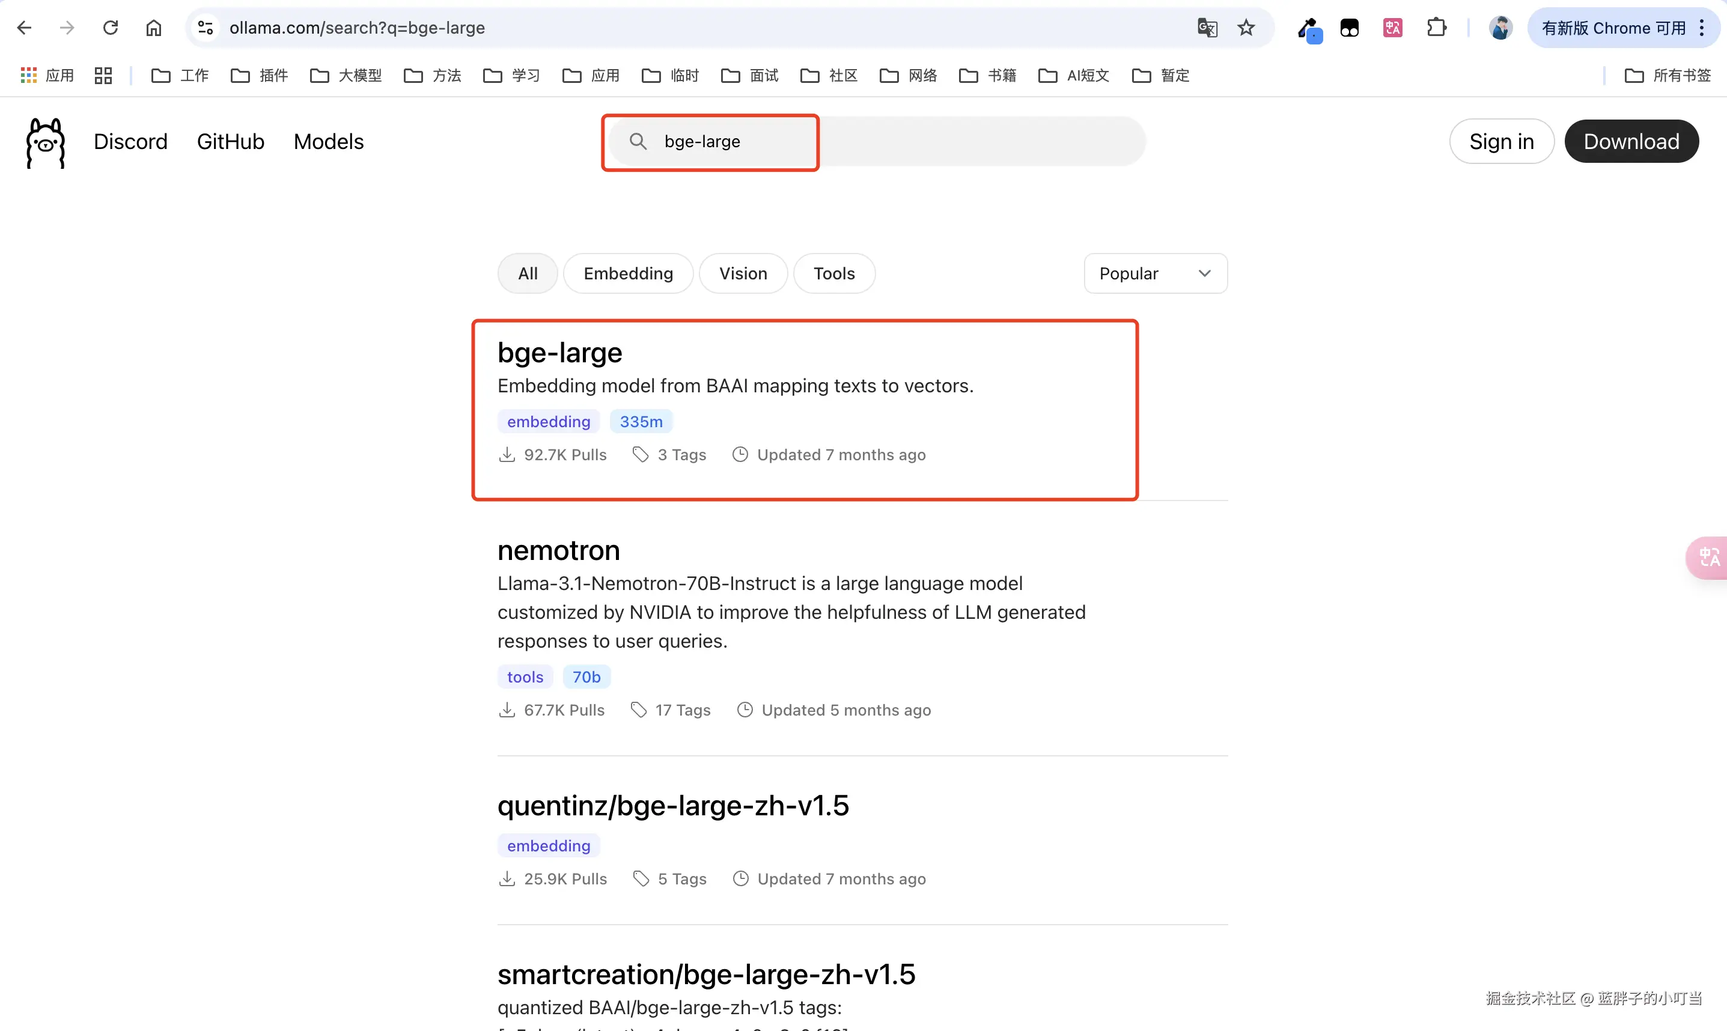Switch to the Embedding filter tab
The height and width of the screenshot is (1031, 1727).
(627, 273)
